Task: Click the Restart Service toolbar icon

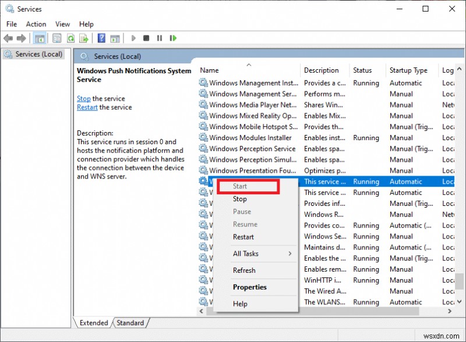Action: point(173,38)
